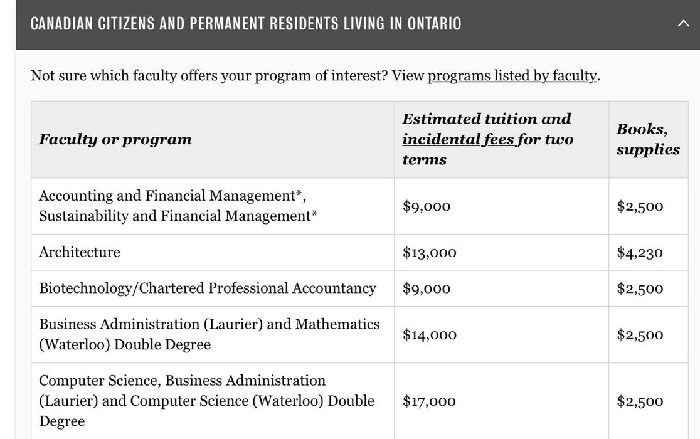Viewport: 700px width, 439px height.
Task: Click the $13,000 Architecture tuition amount
Action: [x=429, y=253]
